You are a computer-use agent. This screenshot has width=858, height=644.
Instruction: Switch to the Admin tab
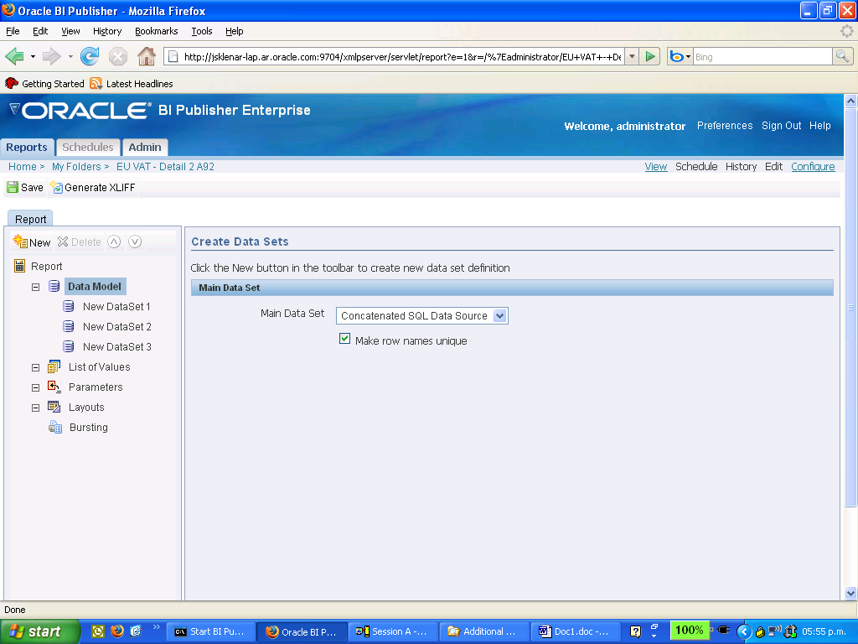click(x=144, y=148)
